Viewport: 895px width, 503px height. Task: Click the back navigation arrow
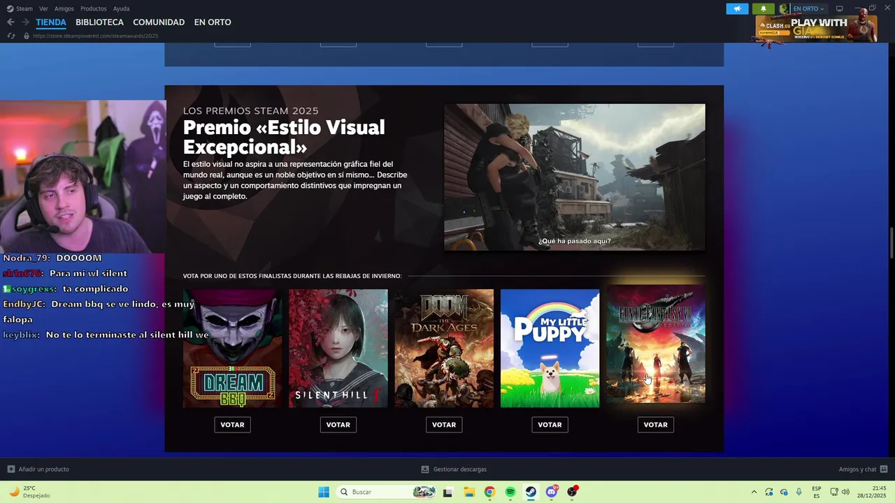[x=10, y=22]
